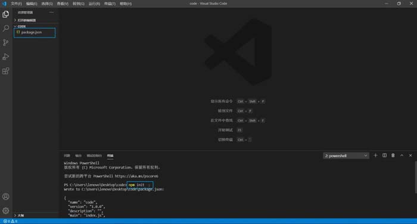This screenshot has width=417, height=224.
Task: Minimize the VS Code window
Action: 387,4
